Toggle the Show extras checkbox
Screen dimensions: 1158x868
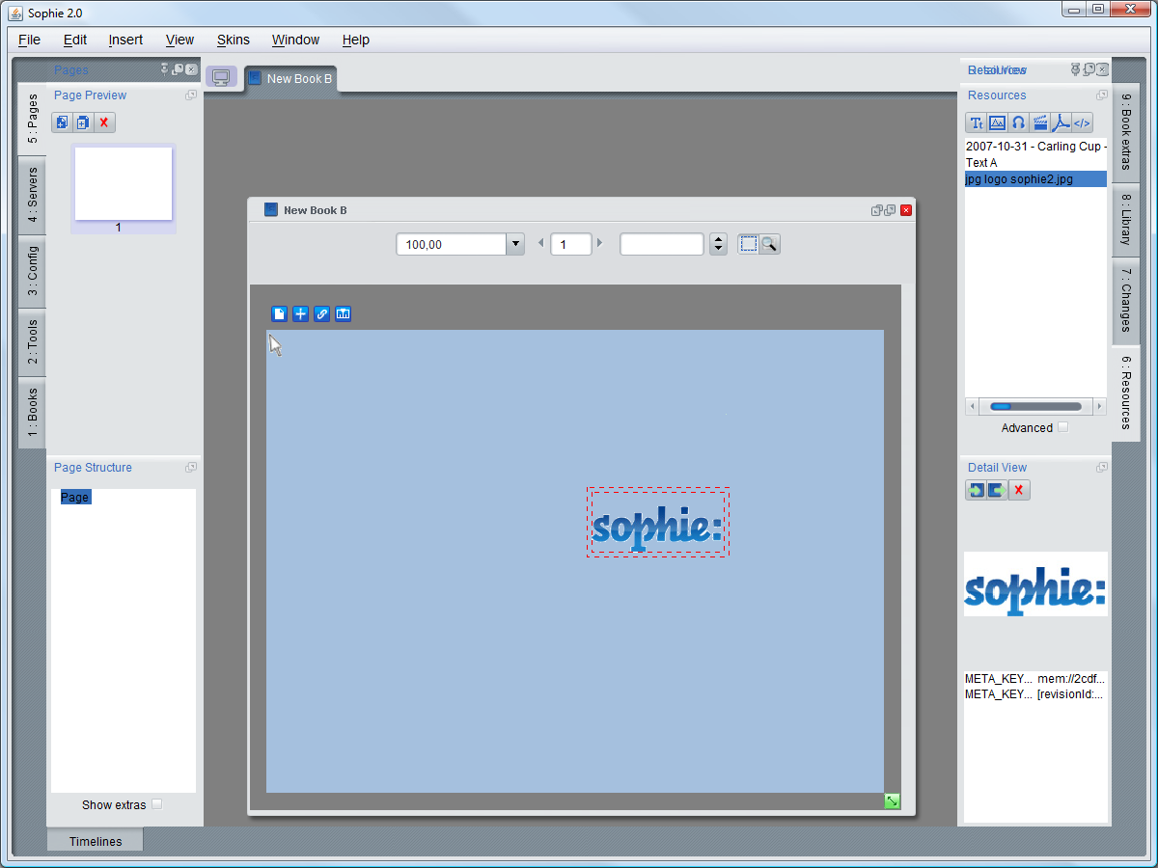tap(157, 804)
